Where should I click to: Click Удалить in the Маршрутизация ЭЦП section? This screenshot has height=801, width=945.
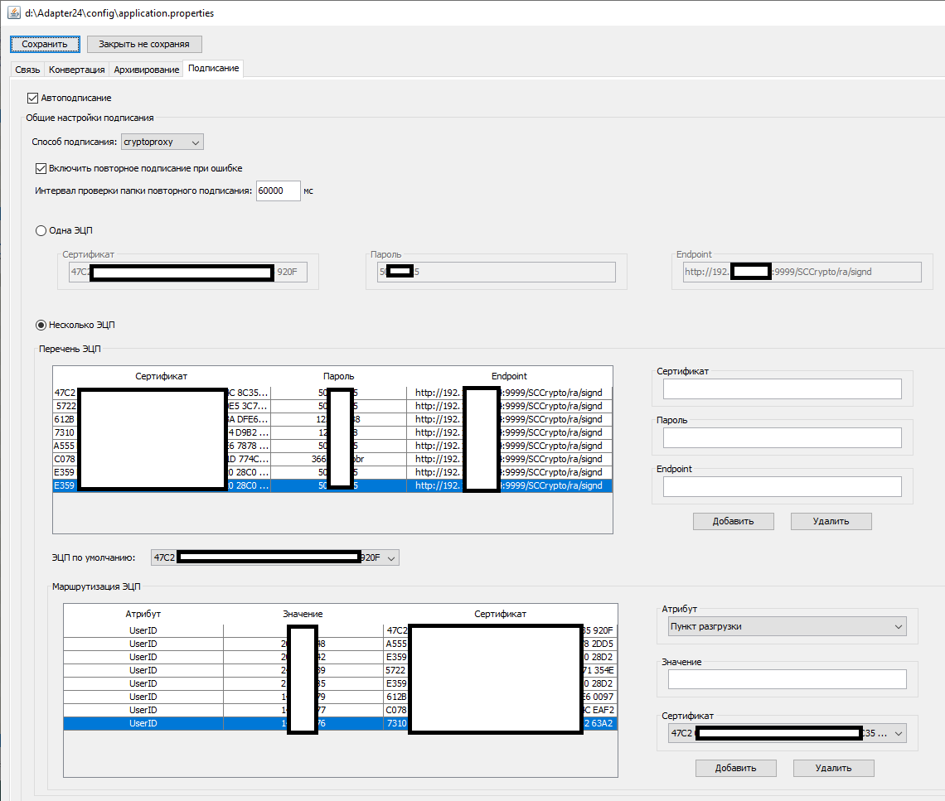click(x=833, y=768)
